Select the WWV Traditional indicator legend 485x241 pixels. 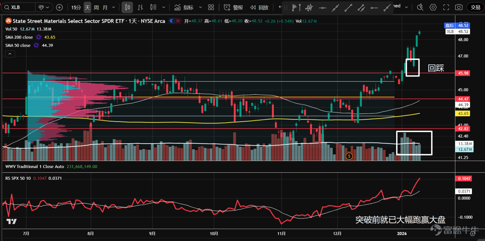(35, 167)
